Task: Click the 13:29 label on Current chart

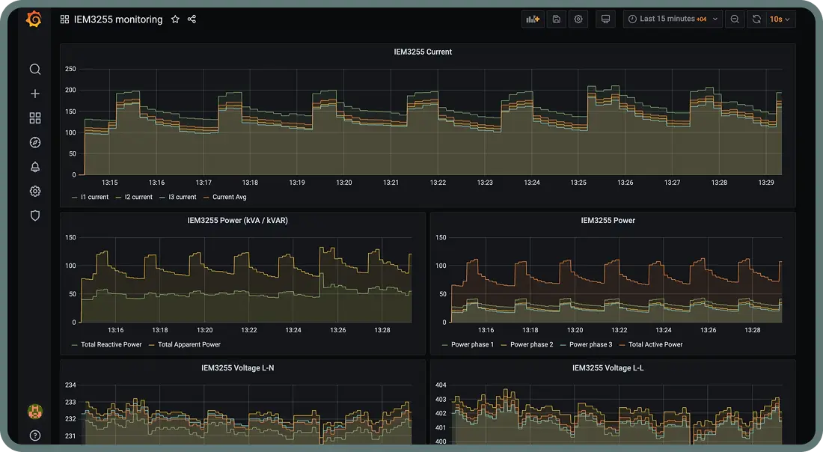Action: [x=766, y=183]
